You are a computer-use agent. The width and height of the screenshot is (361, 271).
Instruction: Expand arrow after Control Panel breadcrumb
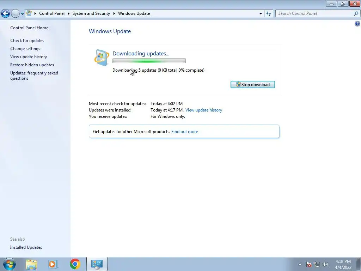click(x=69, y=13)
